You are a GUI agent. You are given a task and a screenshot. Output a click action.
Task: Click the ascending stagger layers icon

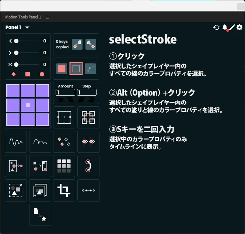[81, 100]
